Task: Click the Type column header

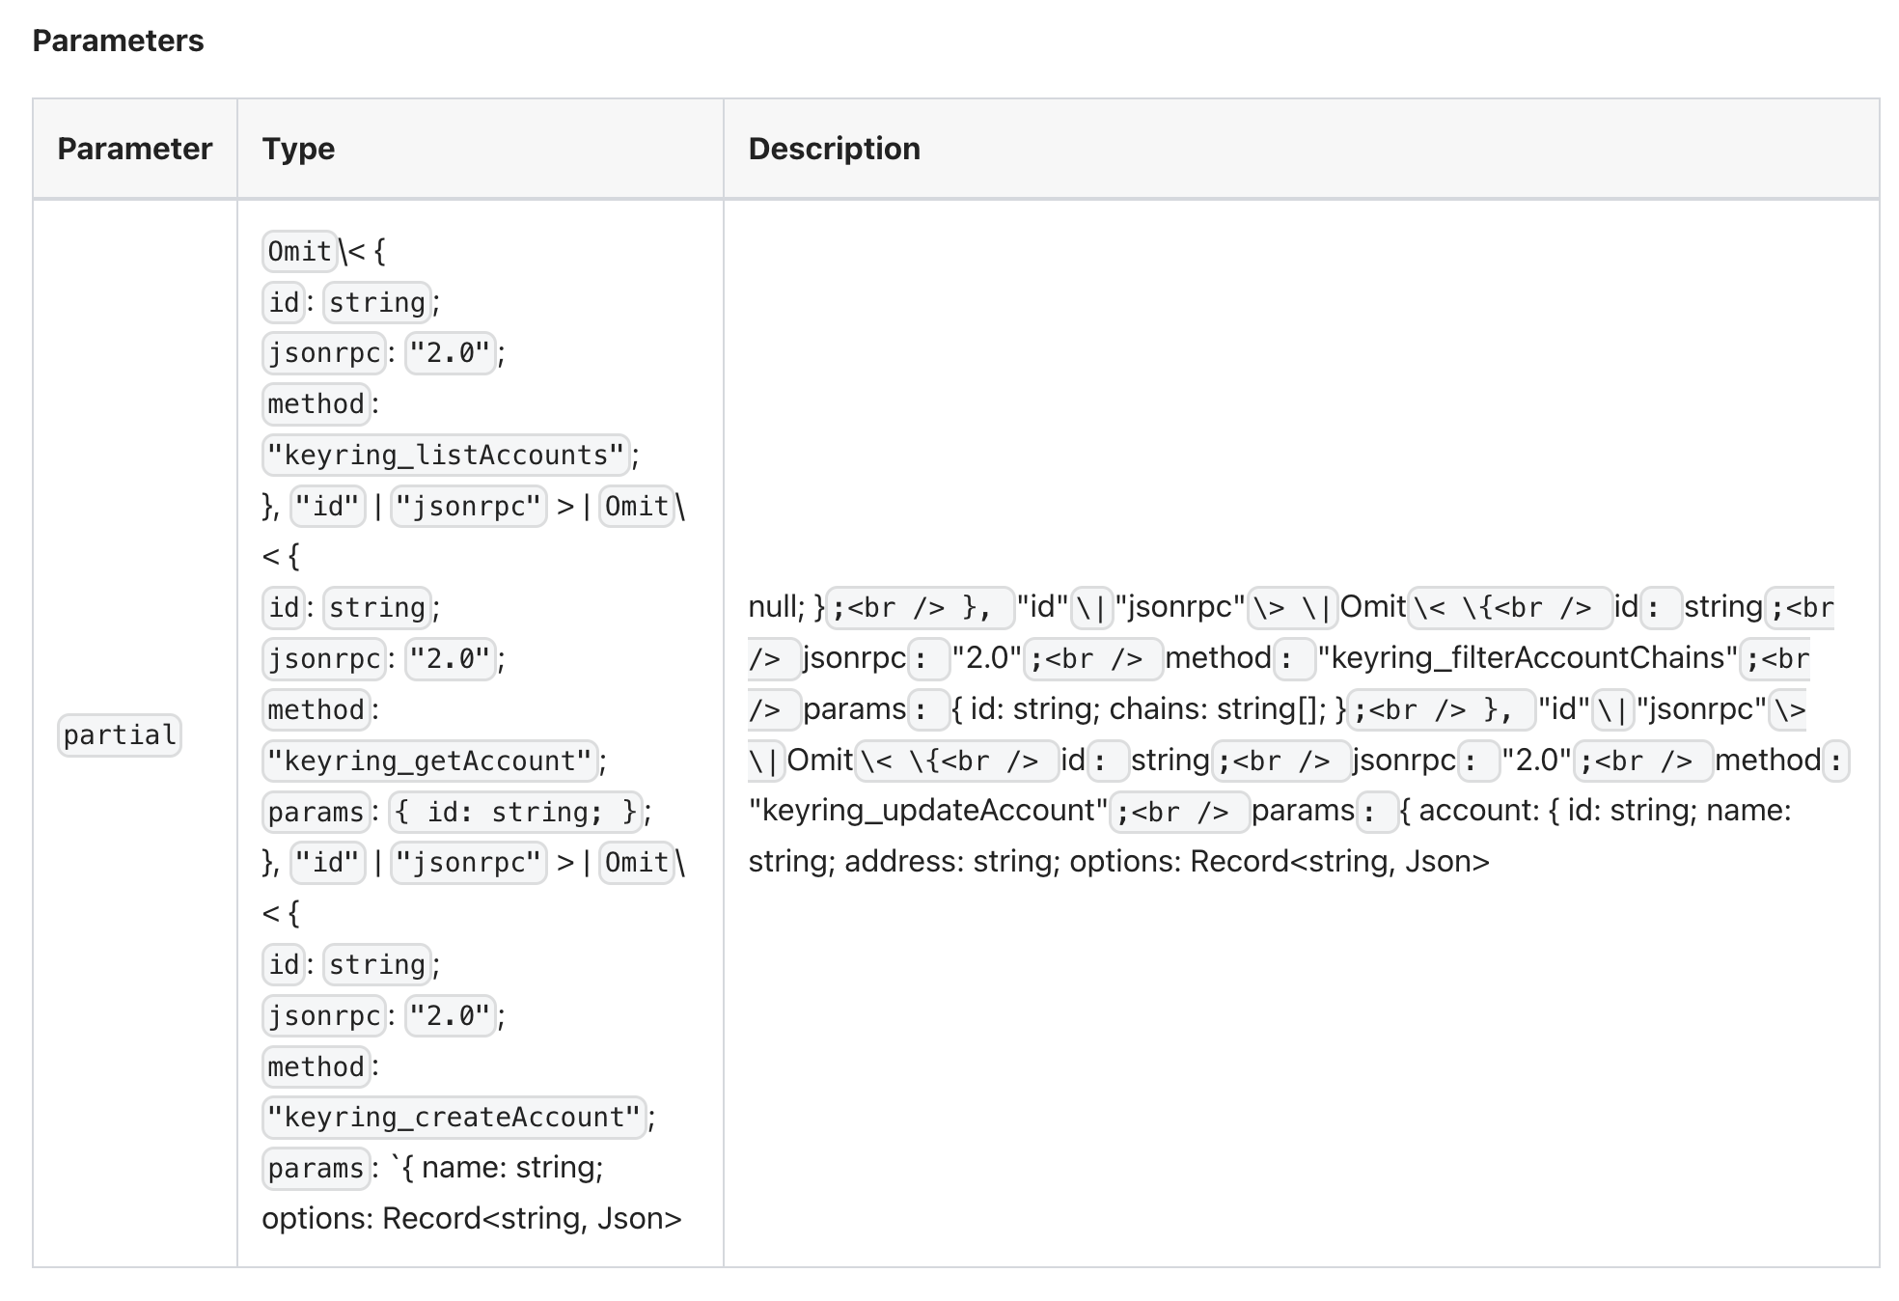Action: click(298, 149)
